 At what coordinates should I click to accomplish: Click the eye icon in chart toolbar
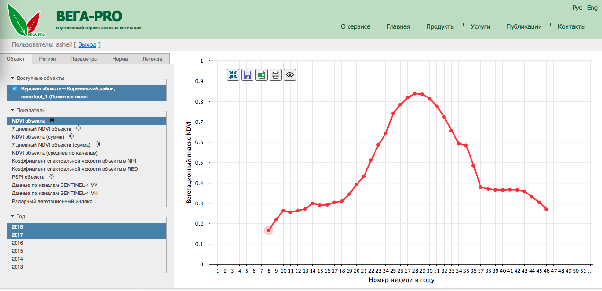click(x=289, y=74)
